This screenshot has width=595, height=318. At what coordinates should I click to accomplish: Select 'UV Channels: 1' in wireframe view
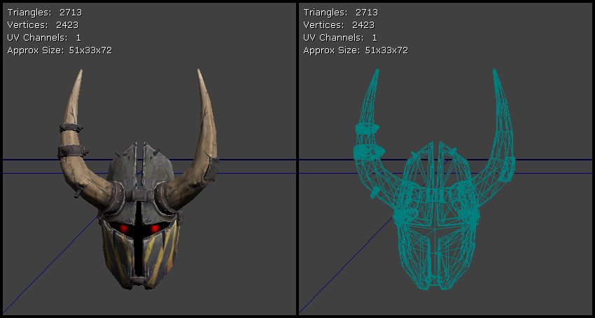(x=340, y=38)
